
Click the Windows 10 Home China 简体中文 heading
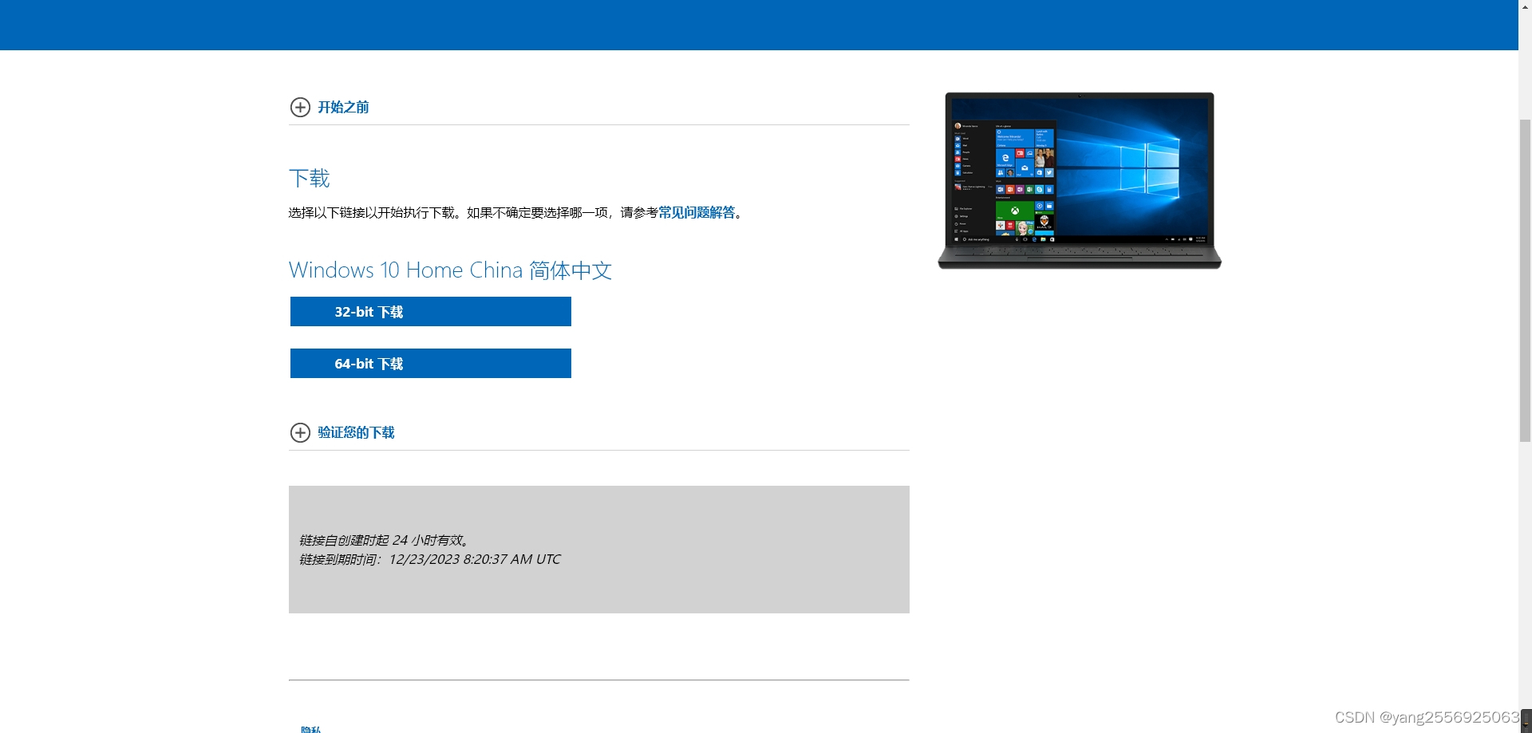click(x=449, y=270)
